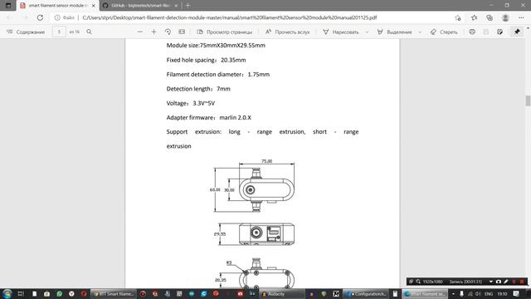Open the notification center
Screen dimensions: 531x299
pos(516,293)
